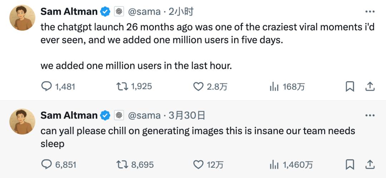The image size is (386, 178).
Task: Click the Sam Altman name on first tweet
Action: click(69, 11)
